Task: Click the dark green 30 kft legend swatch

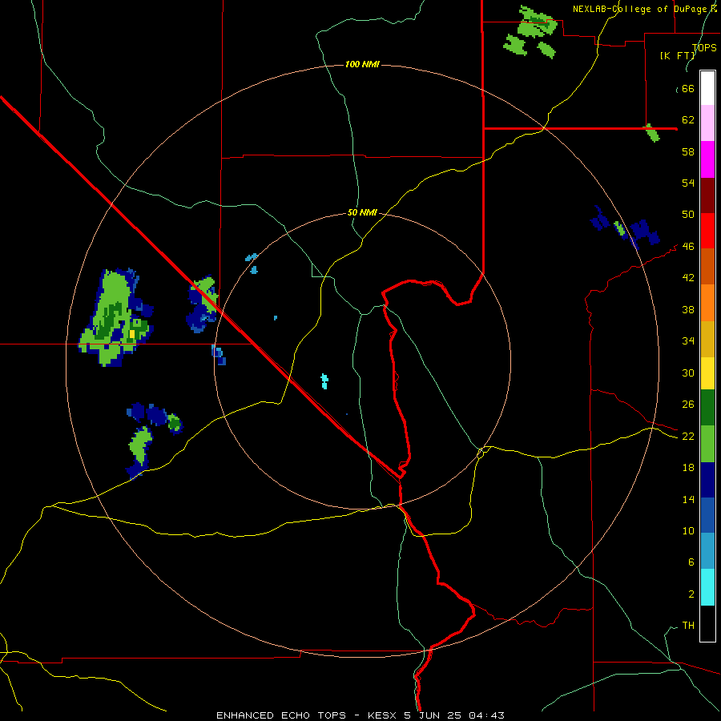Action: click(707, 408)
